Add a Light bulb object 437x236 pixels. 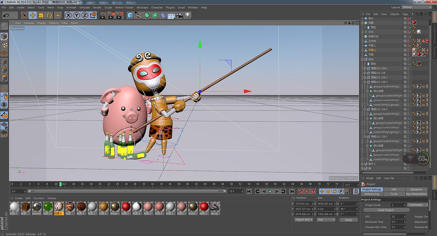click(188, 15)
